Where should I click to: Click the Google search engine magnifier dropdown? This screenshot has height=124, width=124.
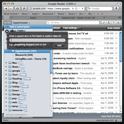tap(89, 9)
